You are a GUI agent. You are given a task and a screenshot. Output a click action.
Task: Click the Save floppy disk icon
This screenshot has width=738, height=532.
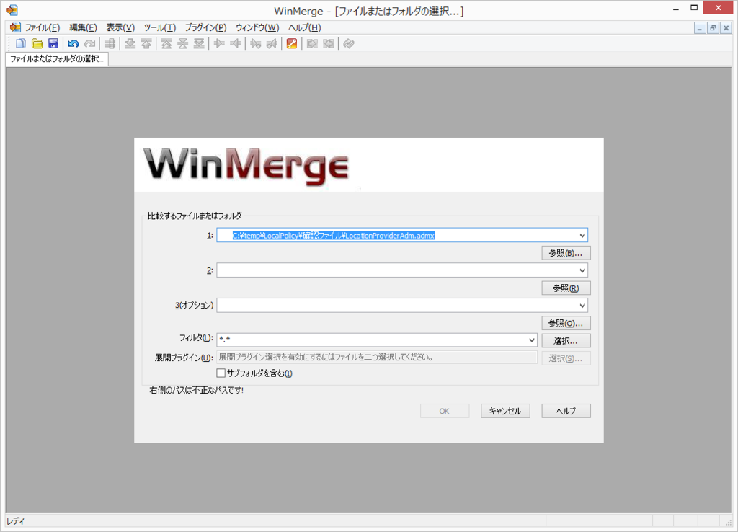pyautogui.click(x=53, y=44)
